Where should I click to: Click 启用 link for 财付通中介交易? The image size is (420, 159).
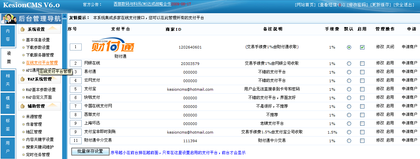pyautogui.click(x=390, y=140)
